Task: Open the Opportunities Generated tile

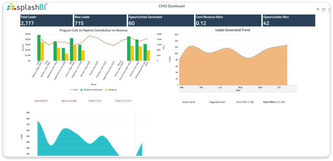Action: pos(160,20)
